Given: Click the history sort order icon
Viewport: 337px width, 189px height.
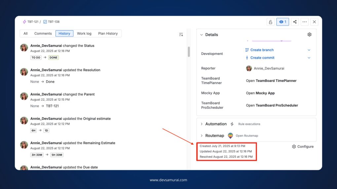Looking at the screenshot, I should point(181,35).
